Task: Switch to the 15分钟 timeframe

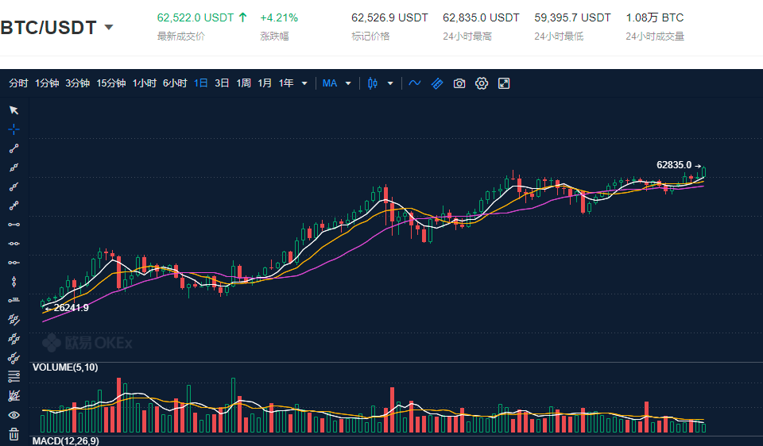Action: click(x=111, y=83)
